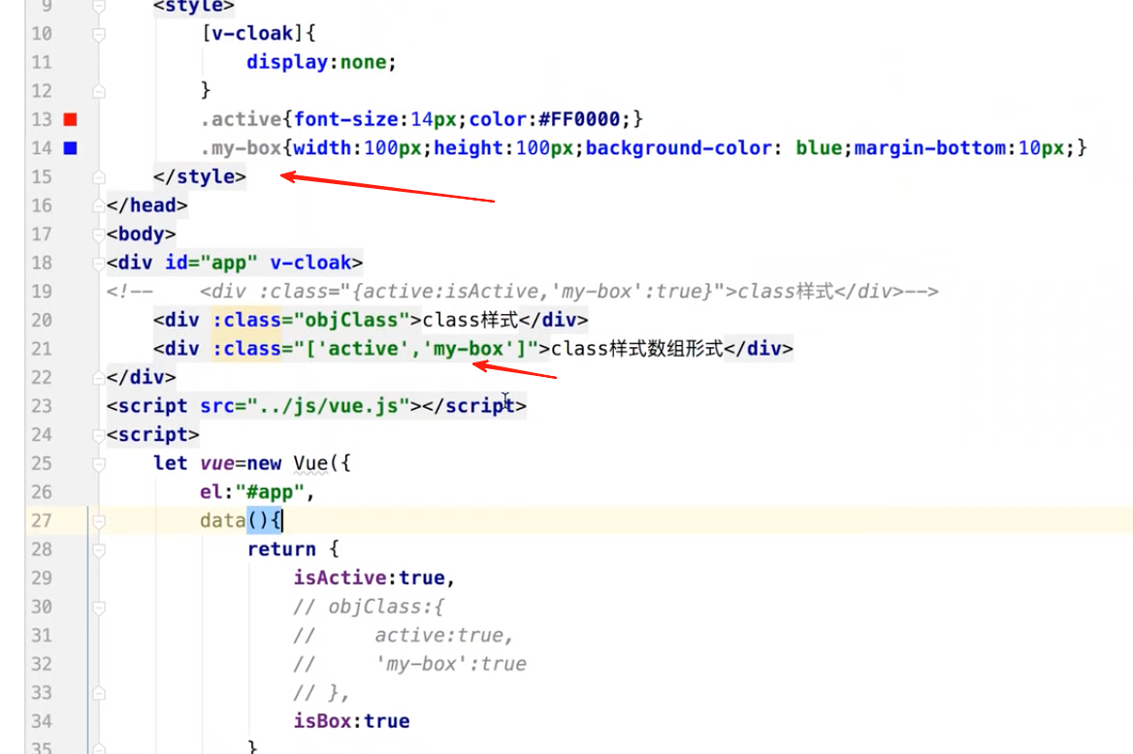Image resolution: width=1133 pixels, height=754 pixels.
Task: Click line number 23 in gutter
Action: point(41,406)
